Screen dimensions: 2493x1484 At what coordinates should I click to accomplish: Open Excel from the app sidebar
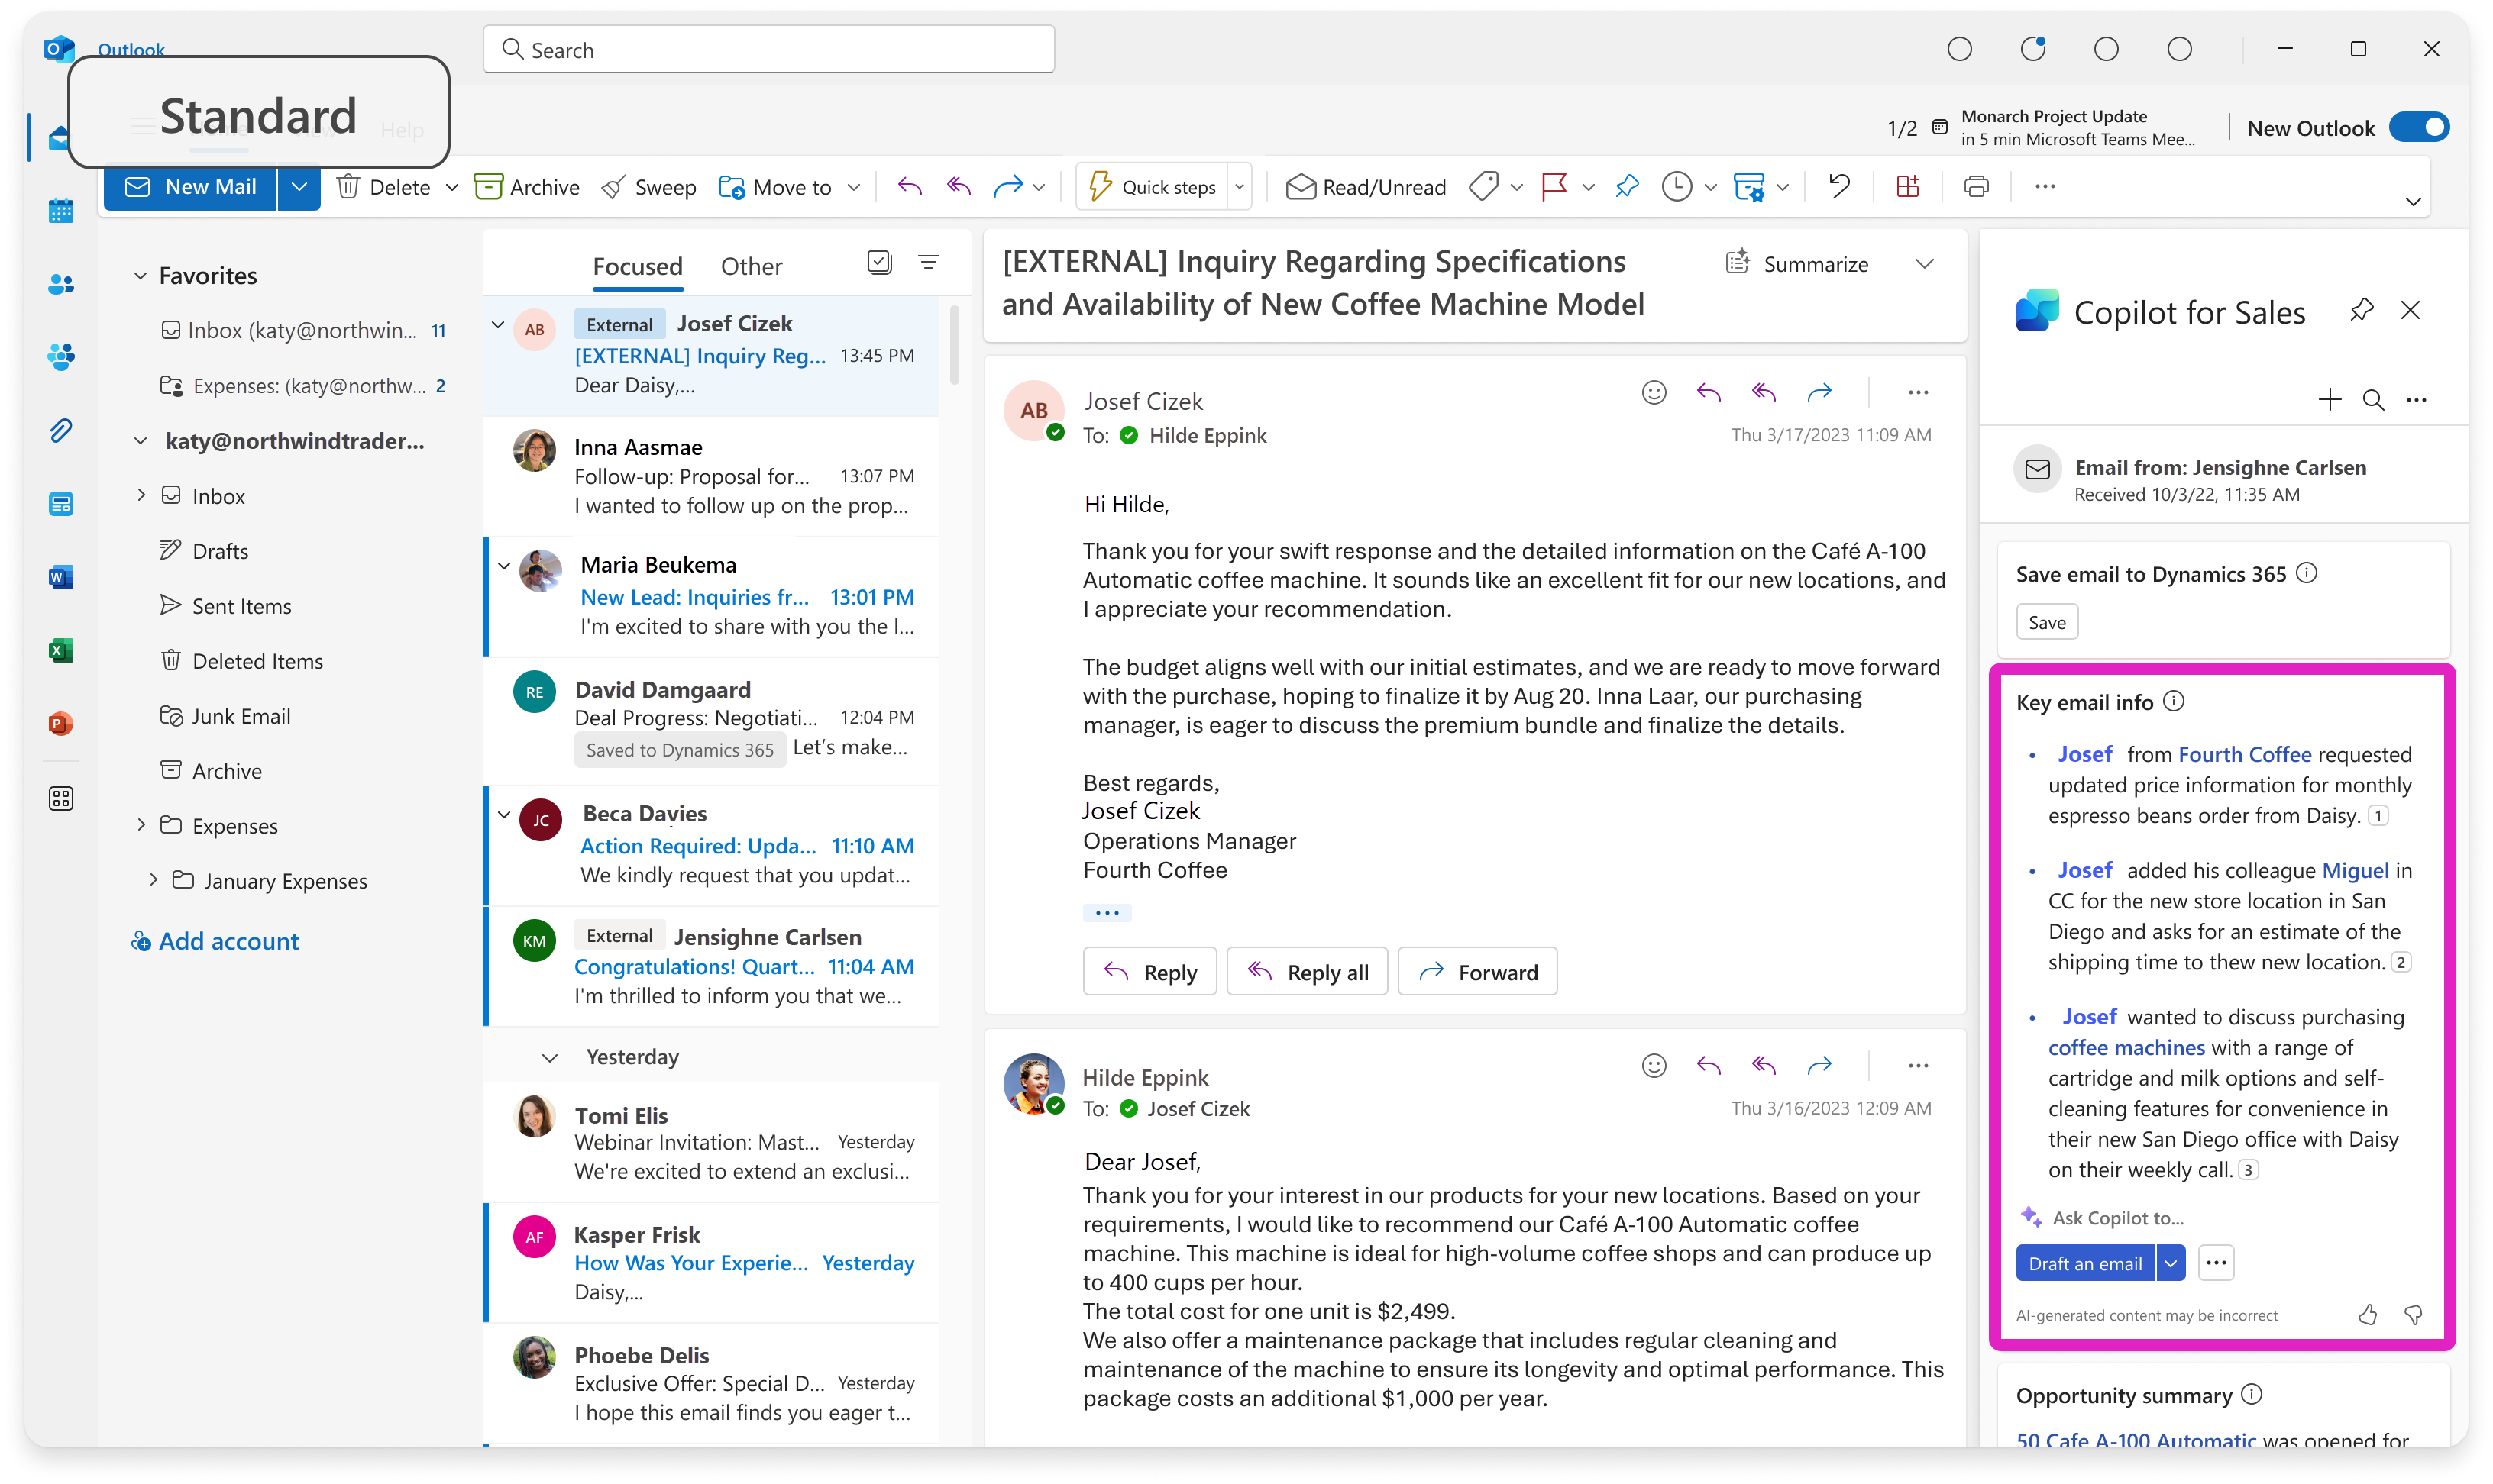pos(60,650)
